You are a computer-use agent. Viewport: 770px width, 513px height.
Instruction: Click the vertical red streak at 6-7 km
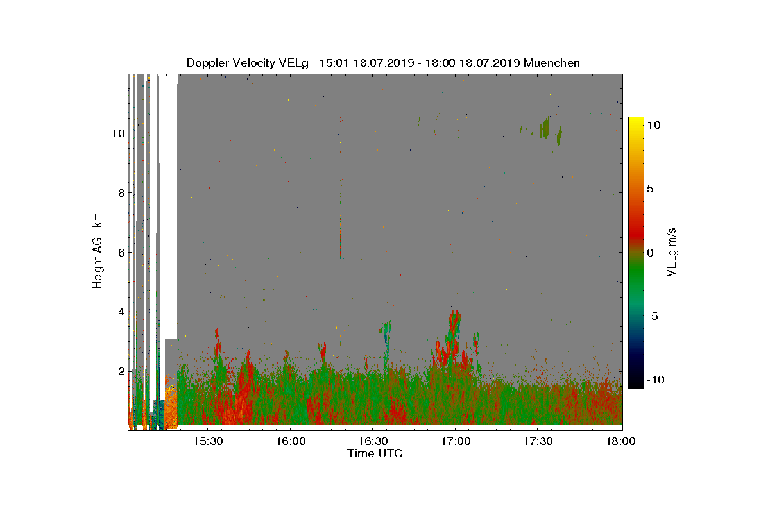tap(340, 237)
